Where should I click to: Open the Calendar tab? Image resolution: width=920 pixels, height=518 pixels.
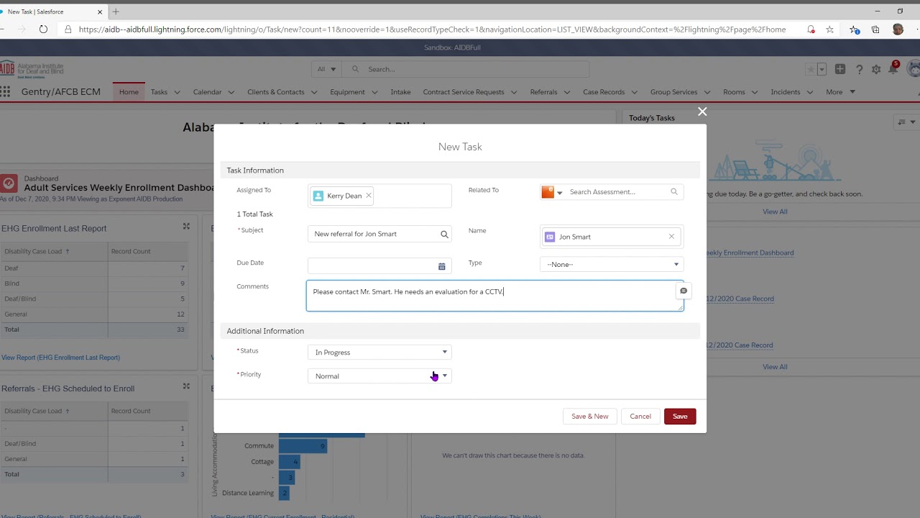[207, 92]
